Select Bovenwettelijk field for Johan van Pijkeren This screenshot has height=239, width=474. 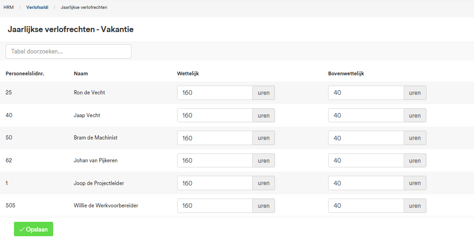366,160
